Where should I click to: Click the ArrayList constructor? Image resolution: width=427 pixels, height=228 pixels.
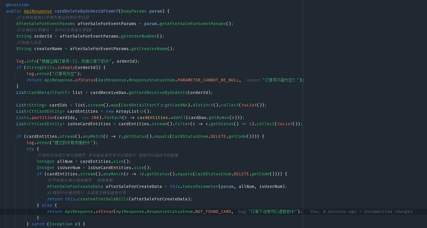[x=128, y=111]
